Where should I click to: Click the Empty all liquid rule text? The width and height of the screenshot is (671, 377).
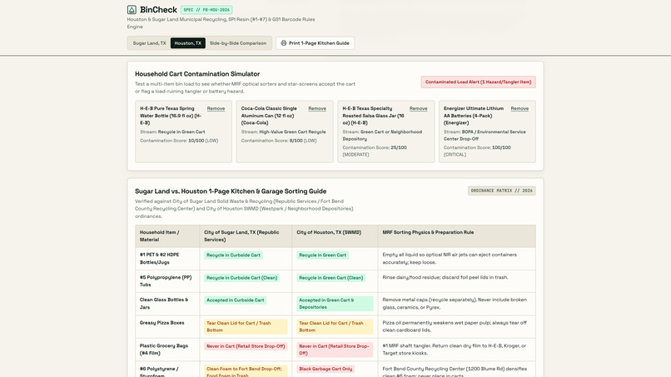[450, 259]
